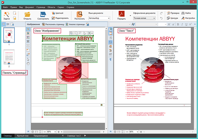The width and height of the screenshot is (198, 139).
Task: Click the Открыть folder icon
Action: click(27, 14)
